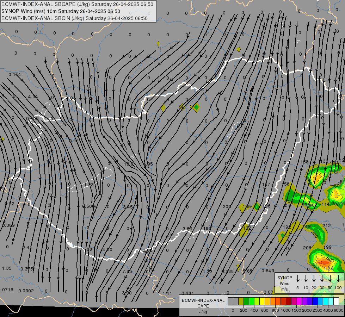345x317 pixels.
Task: Click the map value 19.9
Action: pos(129,164)
